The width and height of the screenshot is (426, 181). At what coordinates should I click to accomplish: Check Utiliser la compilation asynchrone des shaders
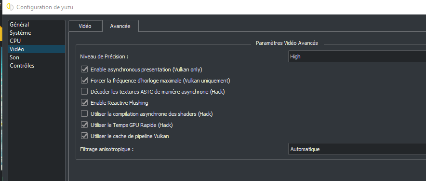[x=84, y=114]
